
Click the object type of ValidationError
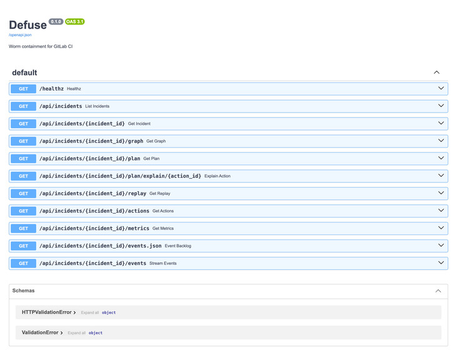pos(96,333)
